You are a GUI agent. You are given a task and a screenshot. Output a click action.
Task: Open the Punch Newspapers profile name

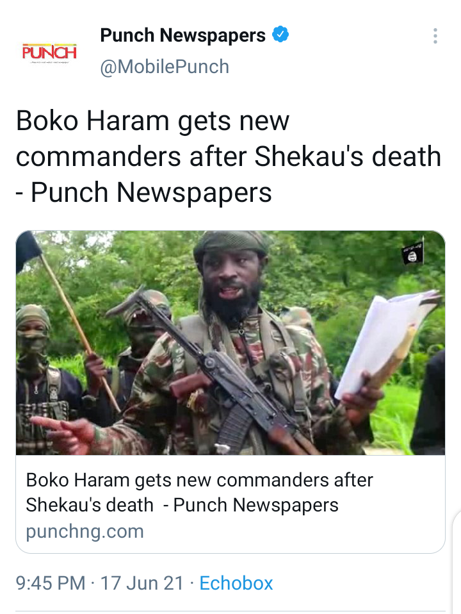[x=182, y=36]
